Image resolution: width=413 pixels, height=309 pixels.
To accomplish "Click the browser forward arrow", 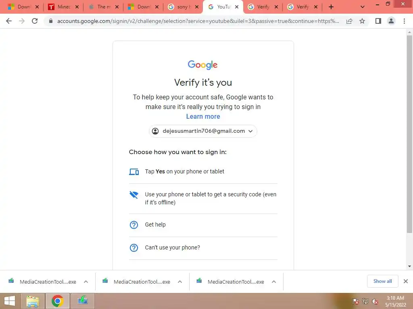I will pyautogui.click(x=22, y=21).
